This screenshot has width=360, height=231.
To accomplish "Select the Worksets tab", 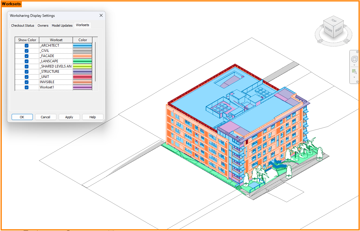I will [83, 25].
